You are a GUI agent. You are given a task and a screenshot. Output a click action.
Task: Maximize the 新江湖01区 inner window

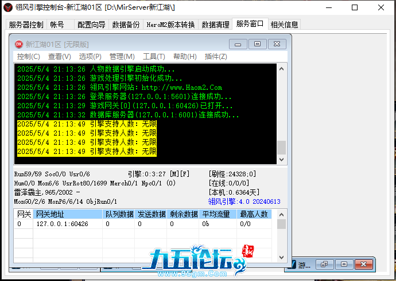(x=257, y=44)
